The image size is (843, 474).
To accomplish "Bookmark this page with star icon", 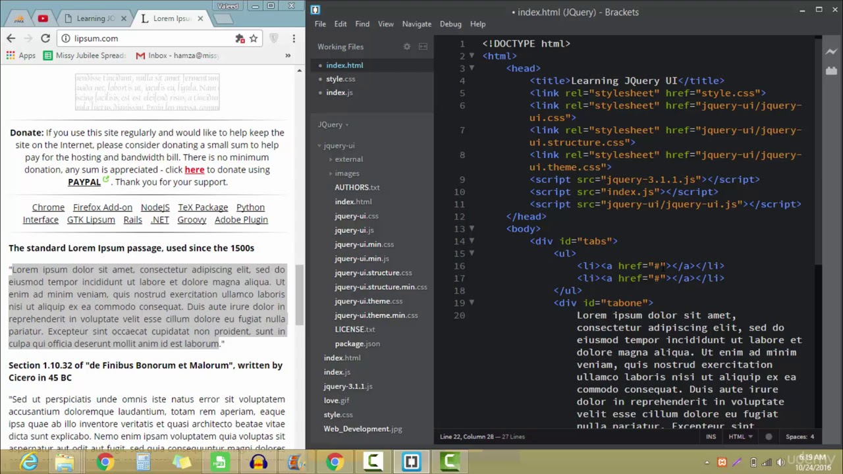I will point(254,38).
